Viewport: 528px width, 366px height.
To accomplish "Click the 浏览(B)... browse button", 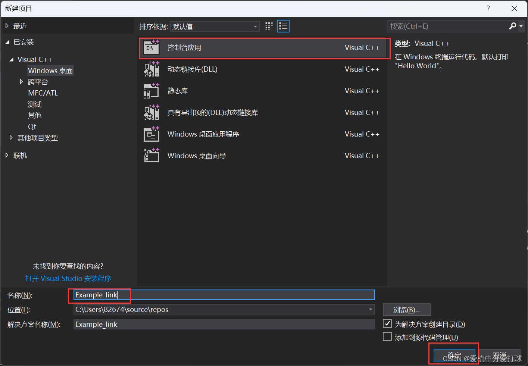I will coord(407,310).
